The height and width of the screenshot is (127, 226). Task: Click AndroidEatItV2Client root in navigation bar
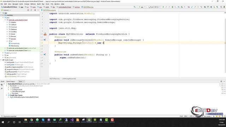point(9,7)
